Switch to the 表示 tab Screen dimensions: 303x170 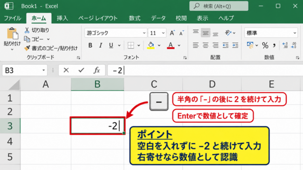[202, 18]
